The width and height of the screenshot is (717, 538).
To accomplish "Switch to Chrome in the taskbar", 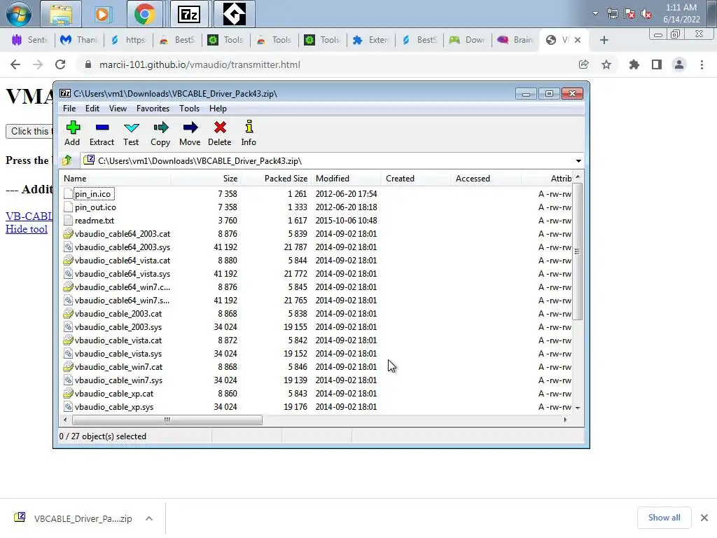I will (144, 14).
